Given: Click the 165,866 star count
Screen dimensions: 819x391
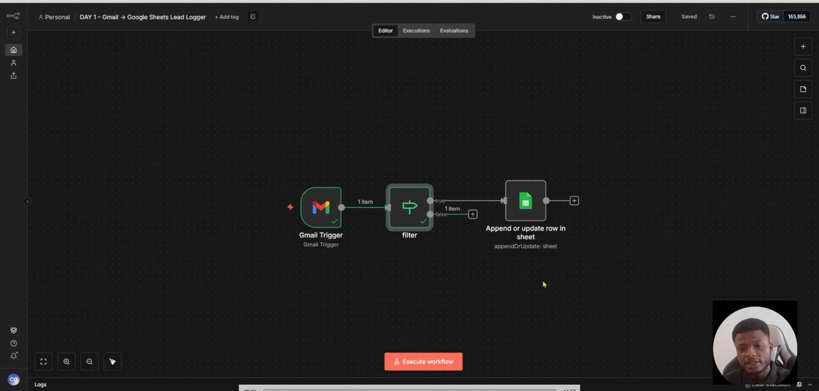Looking at the screenshot, I should tap(796, 16).
